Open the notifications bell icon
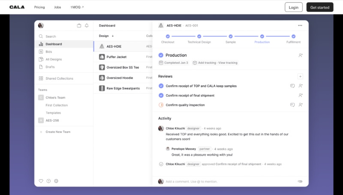The height and width of the screenshot is (195, 343). click(87, 26)
